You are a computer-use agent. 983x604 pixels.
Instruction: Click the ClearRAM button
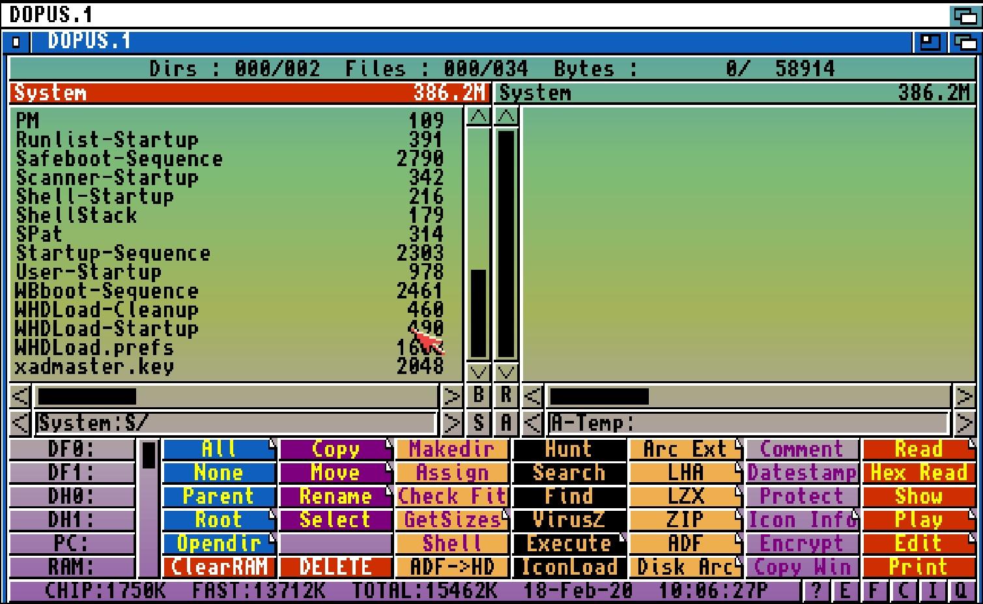[x=219, y=566]
